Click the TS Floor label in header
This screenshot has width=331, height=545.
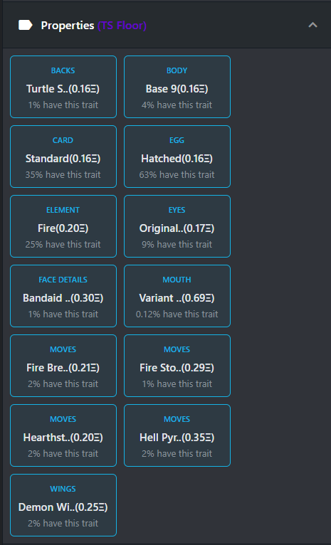(122, 26)
